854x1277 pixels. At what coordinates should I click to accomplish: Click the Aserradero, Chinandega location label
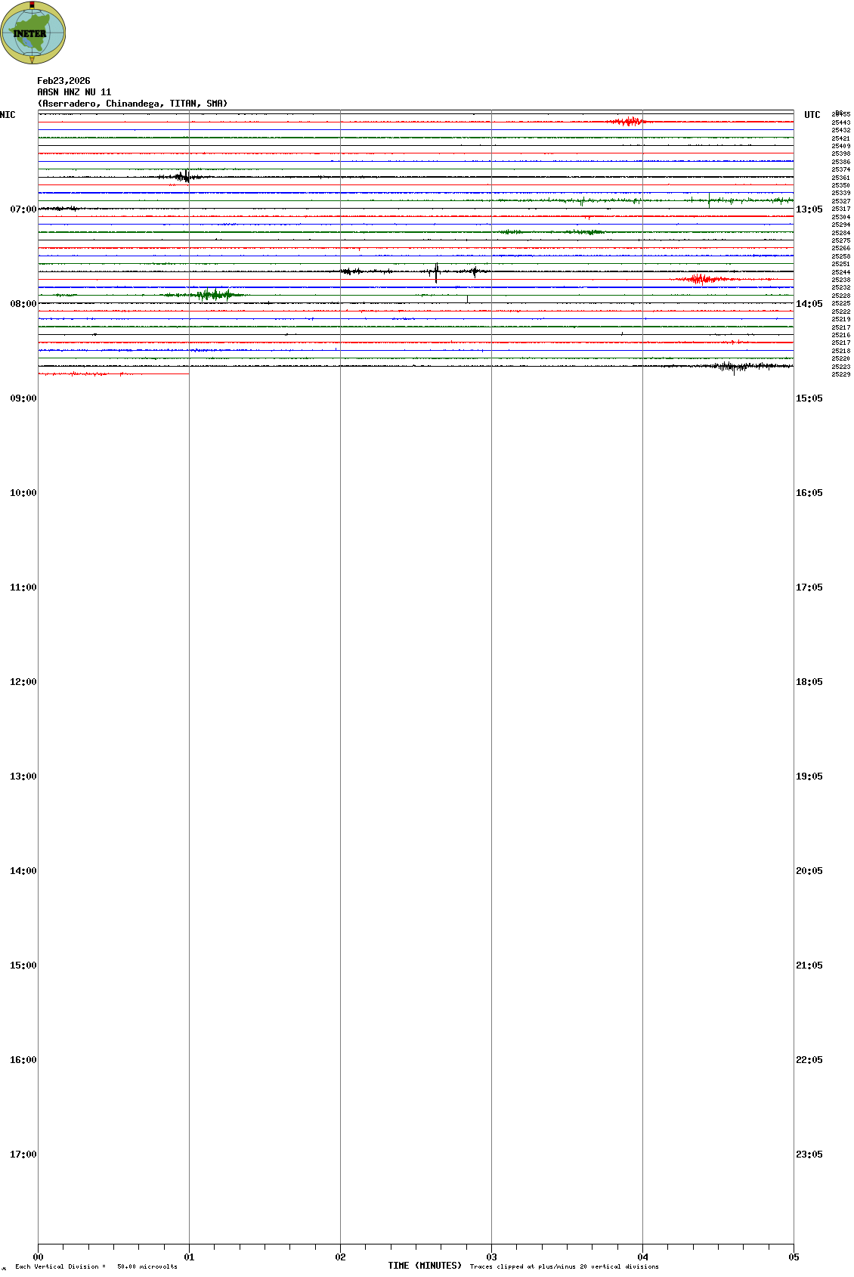click(x=132, y=104)
